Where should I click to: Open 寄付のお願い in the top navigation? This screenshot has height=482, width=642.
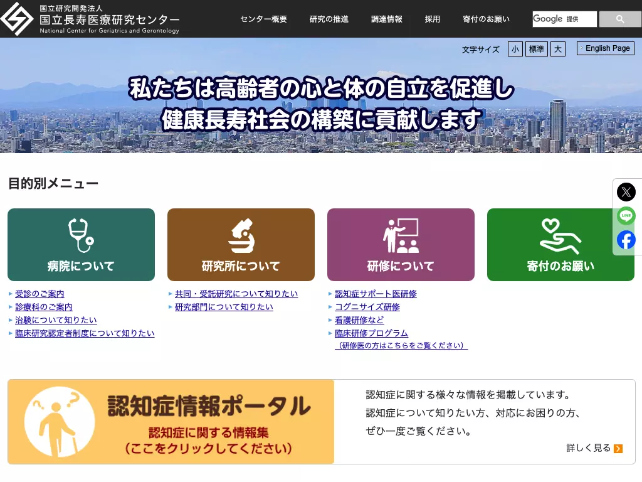(487, 19)
